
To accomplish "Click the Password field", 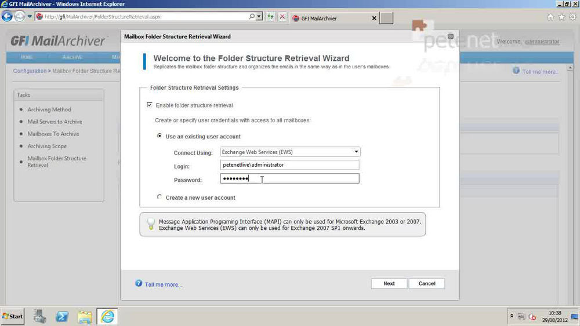I will tap(289, 178).
